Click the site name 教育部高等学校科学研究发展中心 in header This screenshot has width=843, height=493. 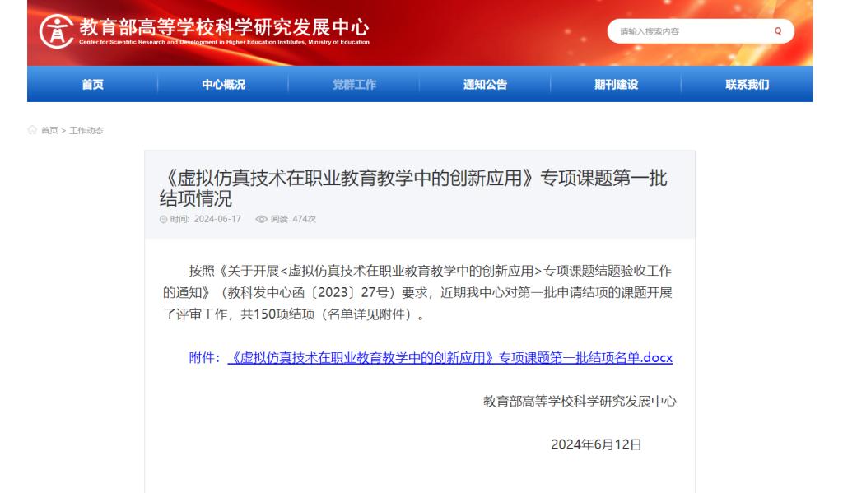224,26
